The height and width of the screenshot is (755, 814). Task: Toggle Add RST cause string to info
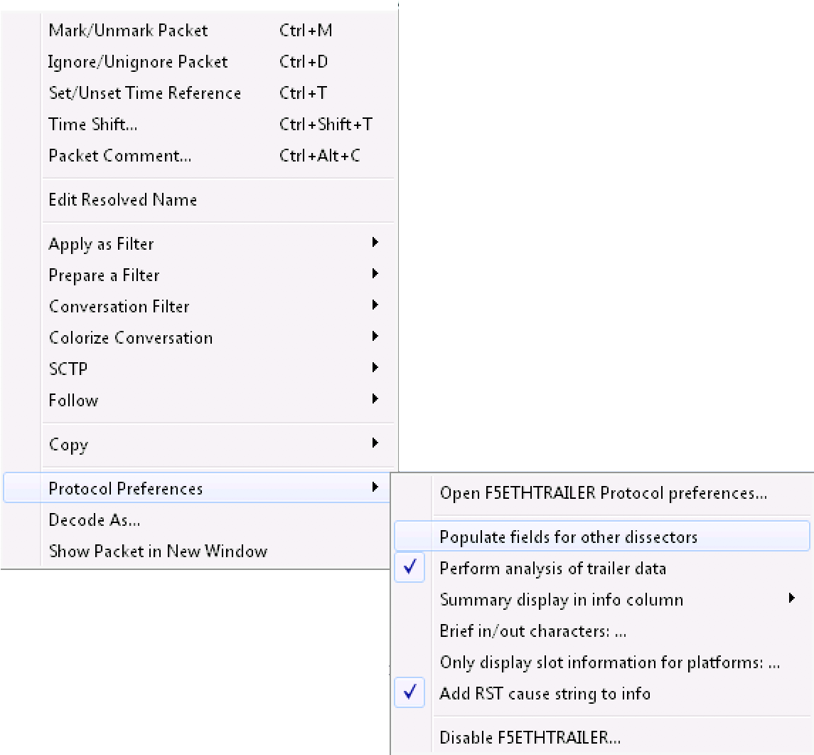pos(602,693)
